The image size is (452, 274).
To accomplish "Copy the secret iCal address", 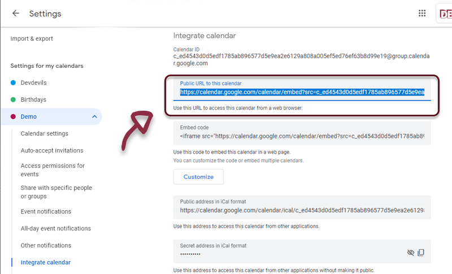I will point(421,253).
